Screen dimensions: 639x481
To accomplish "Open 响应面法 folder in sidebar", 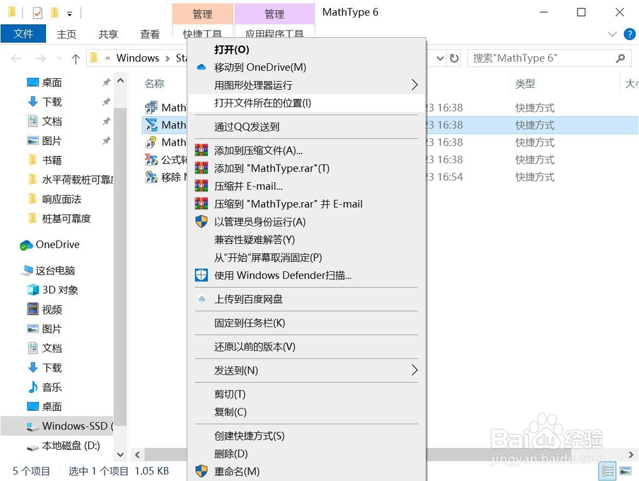I will 61,200.
